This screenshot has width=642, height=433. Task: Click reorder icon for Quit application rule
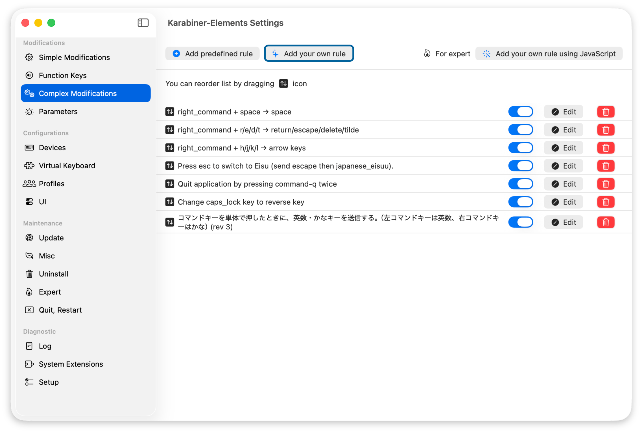[x=170, y=184]
